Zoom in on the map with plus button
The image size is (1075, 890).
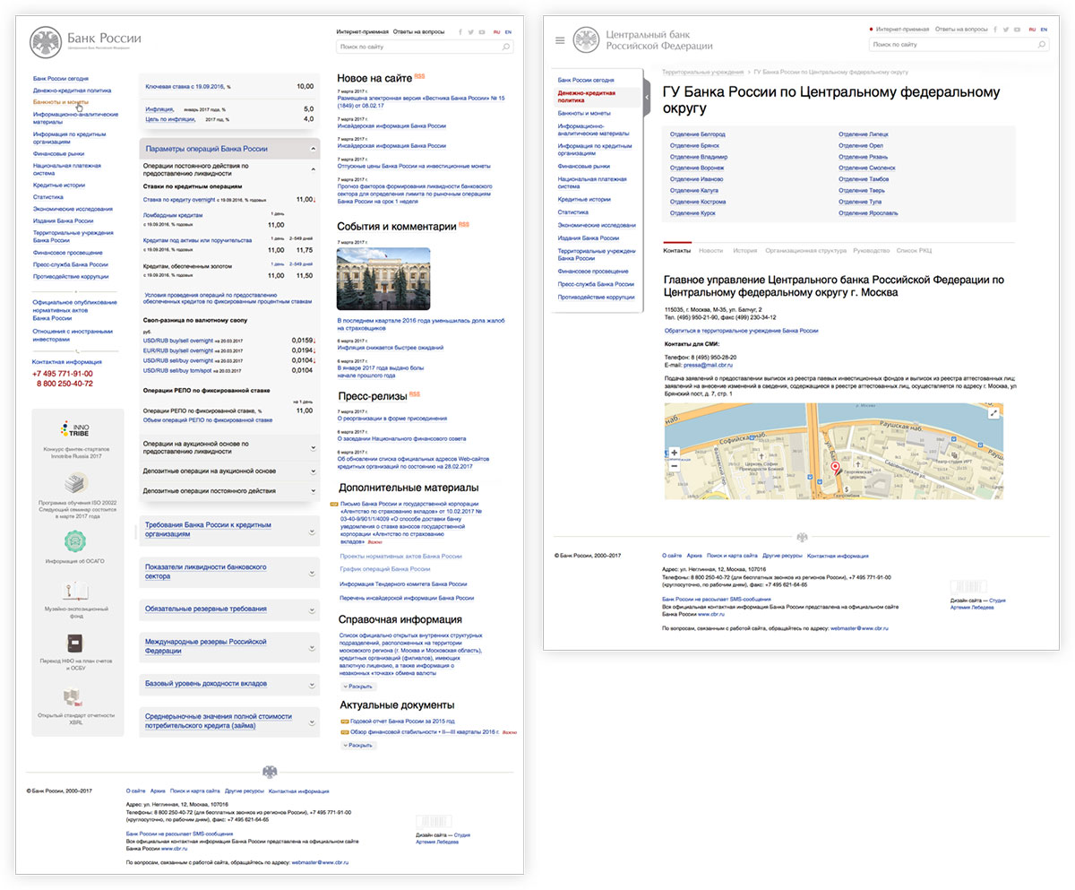coord(674,453)
